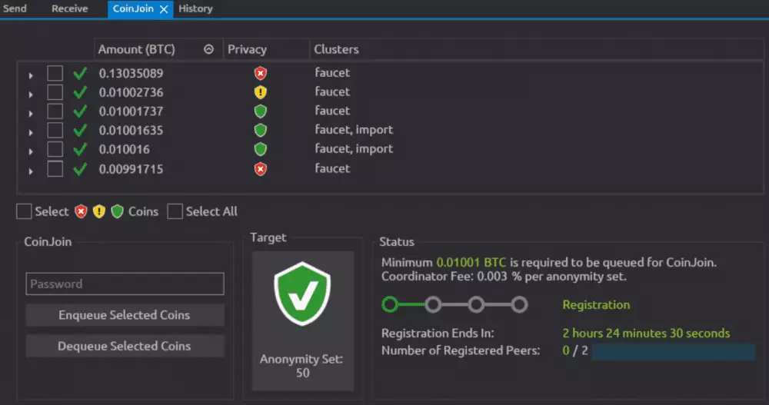769x405 pixels.
Task: Switch to the Send tab
Action: (15, 8)
